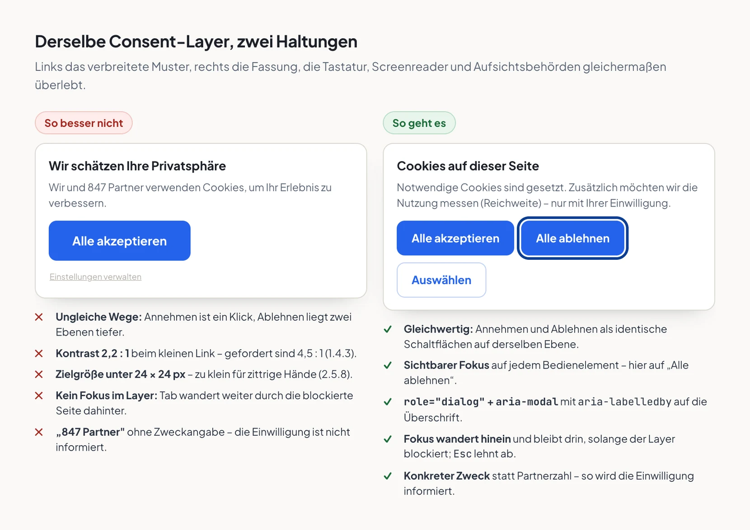Click the red X beside '847 Partner' item

(x=39, y=432)
